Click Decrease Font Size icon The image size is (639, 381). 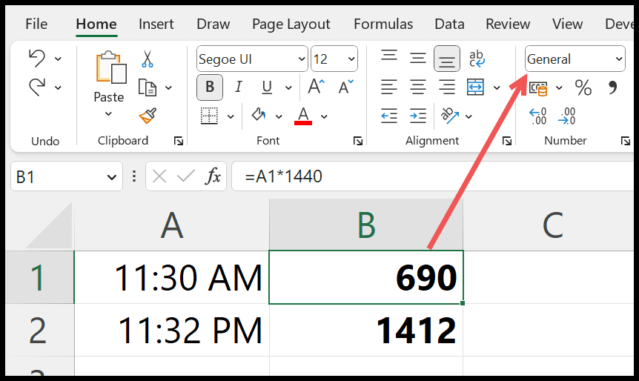pyautogui.click(x=345, y=87)
